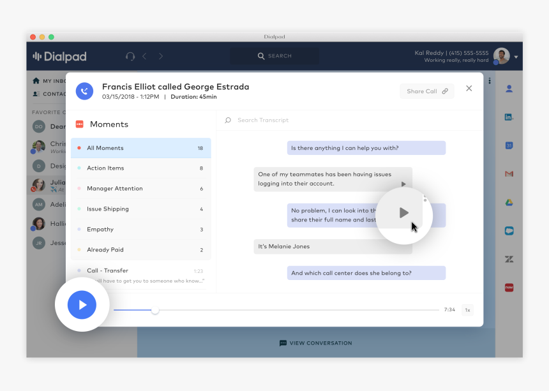Click the red Moments icon
Viewport: 549px width, 391px height.
click(80, 124)
